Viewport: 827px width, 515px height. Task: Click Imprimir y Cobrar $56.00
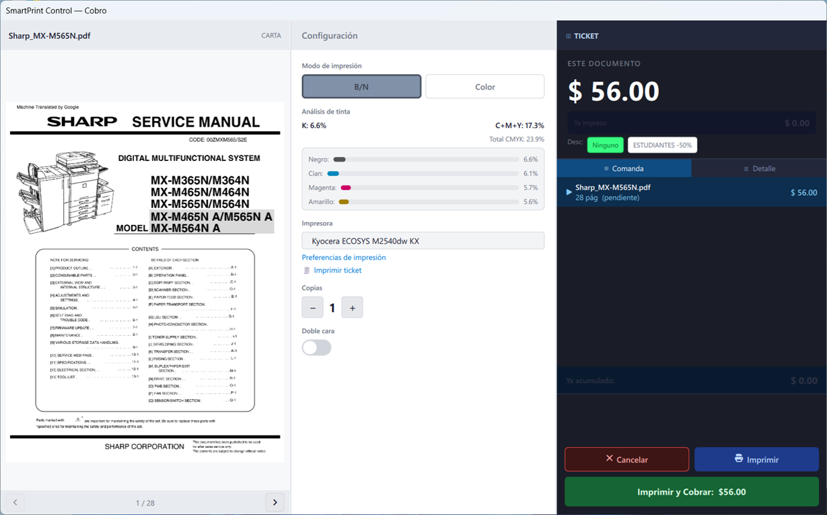pos(692,491)
